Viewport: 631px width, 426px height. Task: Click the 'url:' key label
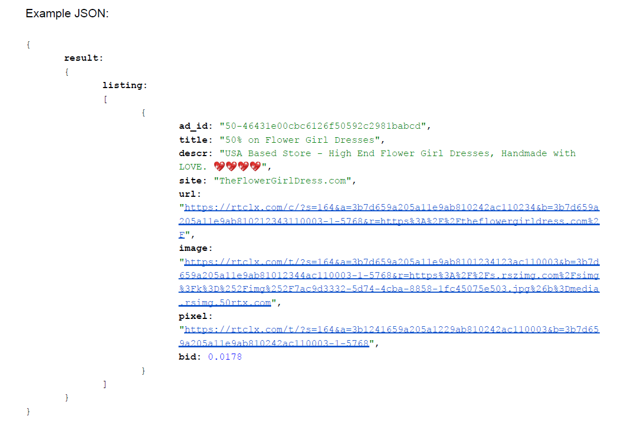click(x=190, y=194)
